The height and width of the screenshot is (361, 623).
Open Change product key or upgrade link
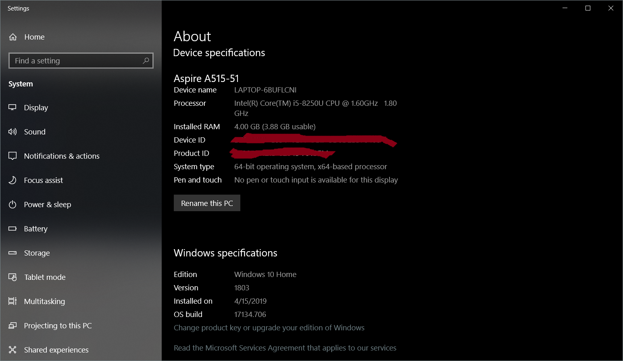point(269,328)
